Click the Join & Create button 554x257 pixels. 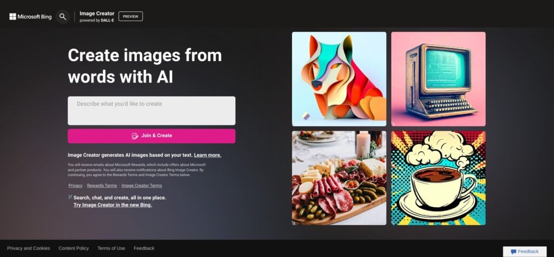point(151,136)
